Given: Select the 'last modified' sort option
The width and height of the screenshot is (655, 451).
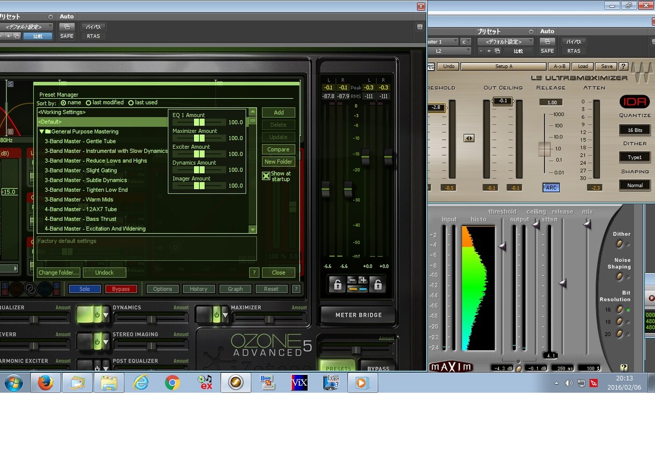Looking at the screenshot, I should click(x=105, y=102).
